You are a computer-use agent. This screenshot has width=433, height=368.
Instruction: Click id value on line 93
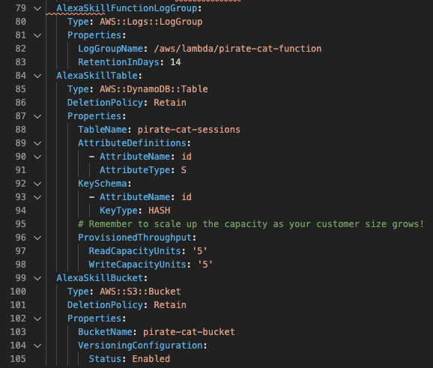(187, 197)
